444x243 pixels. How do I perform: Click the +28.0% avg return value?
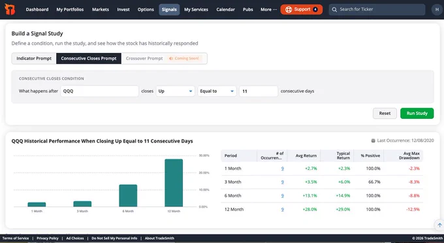(309, 209)
